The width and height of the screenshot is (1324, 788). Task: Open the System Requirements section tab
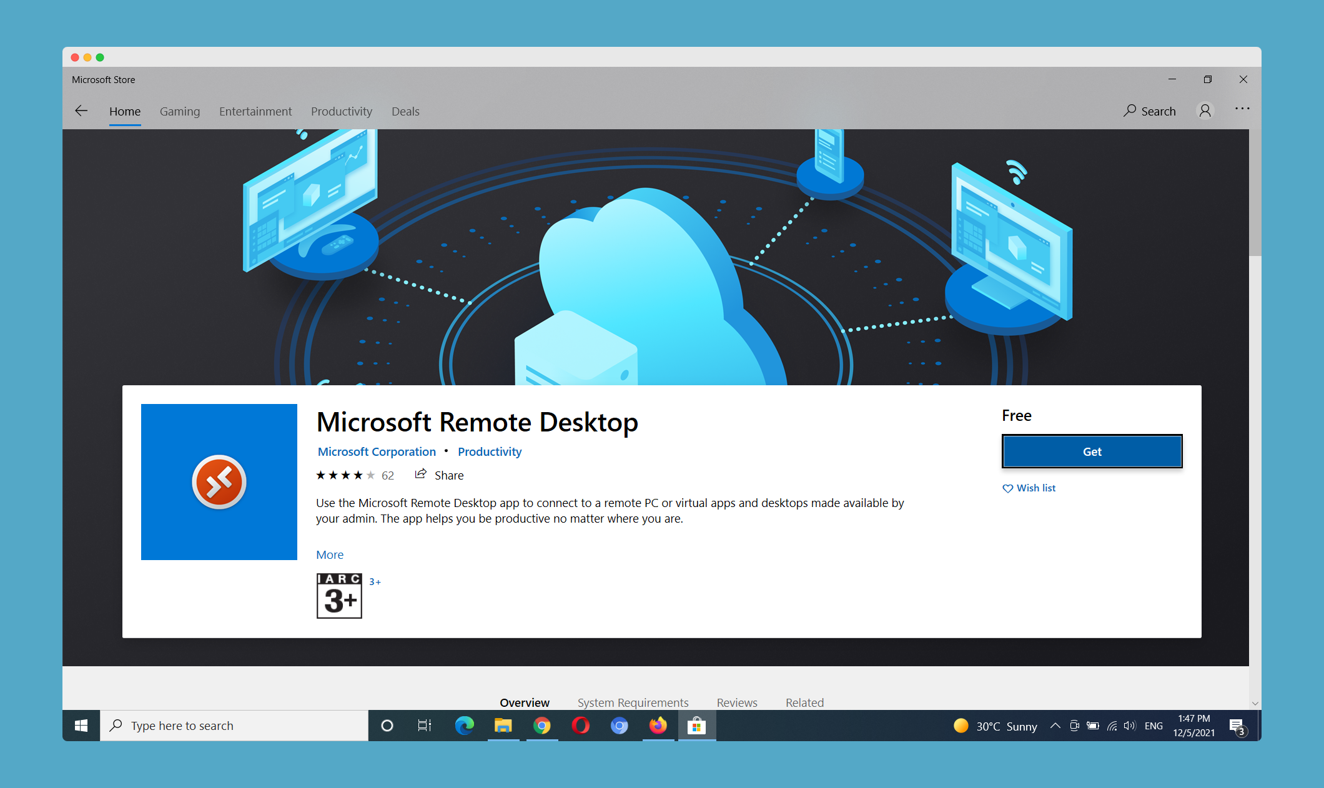click(633, 702)
